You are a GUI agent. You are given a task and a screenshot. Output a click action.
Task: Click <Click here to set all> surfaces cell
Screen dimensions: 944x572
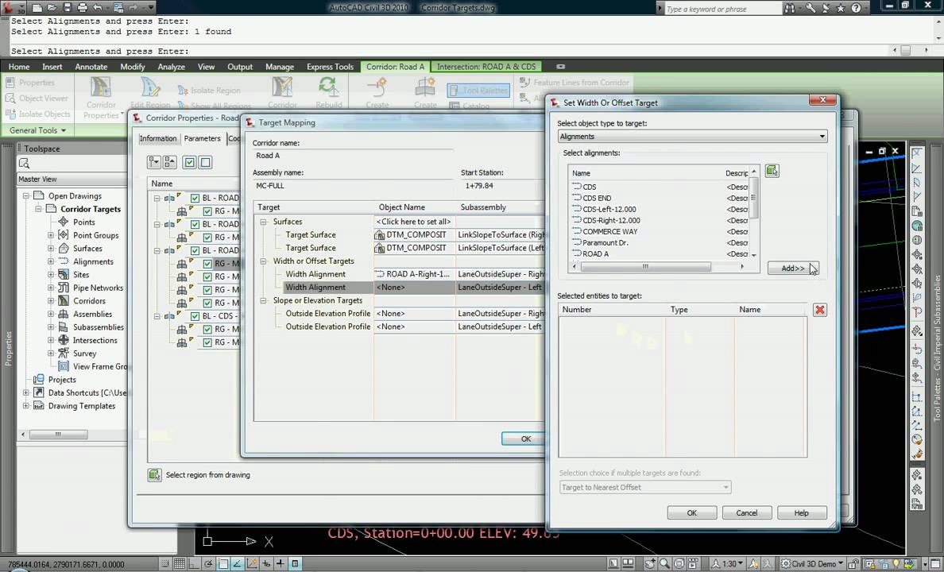coord(414,222)
